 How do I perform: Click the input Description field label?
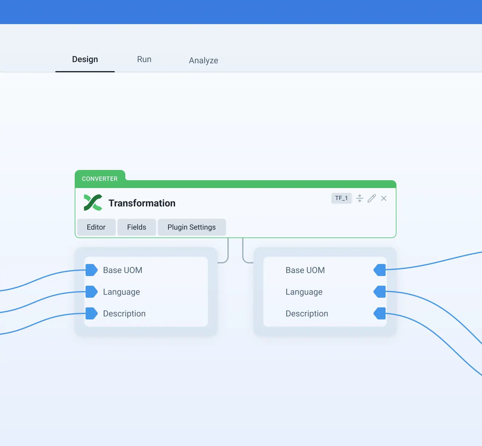coord(124,314)
